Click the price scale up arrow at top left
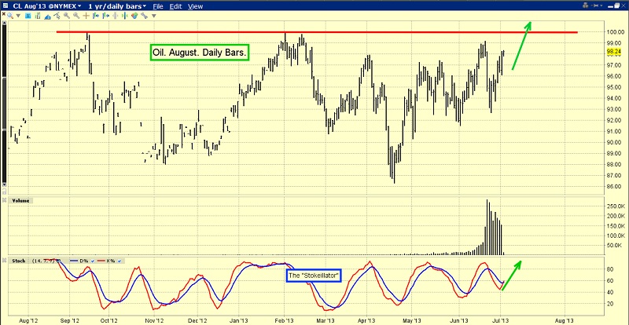Image resolution: width=629 pixels, height=325 pixels. (5, 23)
